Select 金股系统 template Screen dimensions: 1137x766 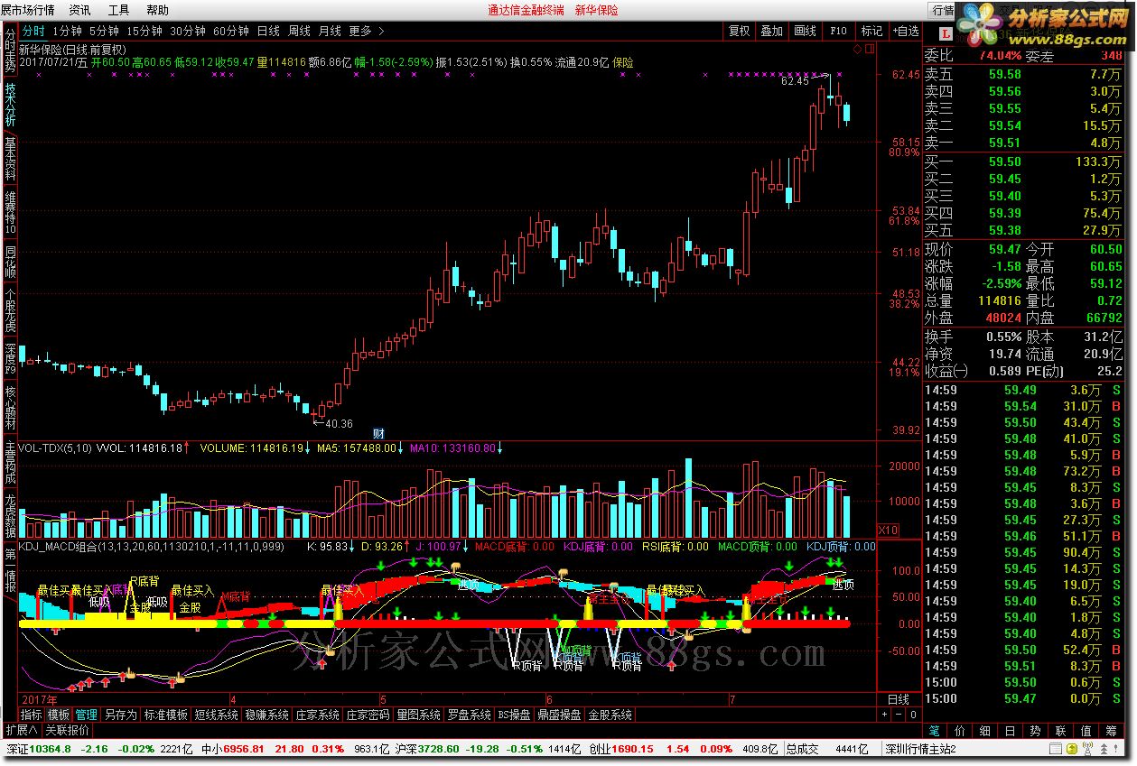[x=610, y=715]
